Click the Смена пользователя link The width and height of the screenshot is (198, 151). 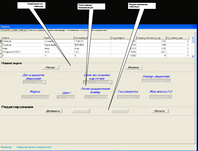tap(34, 147)
